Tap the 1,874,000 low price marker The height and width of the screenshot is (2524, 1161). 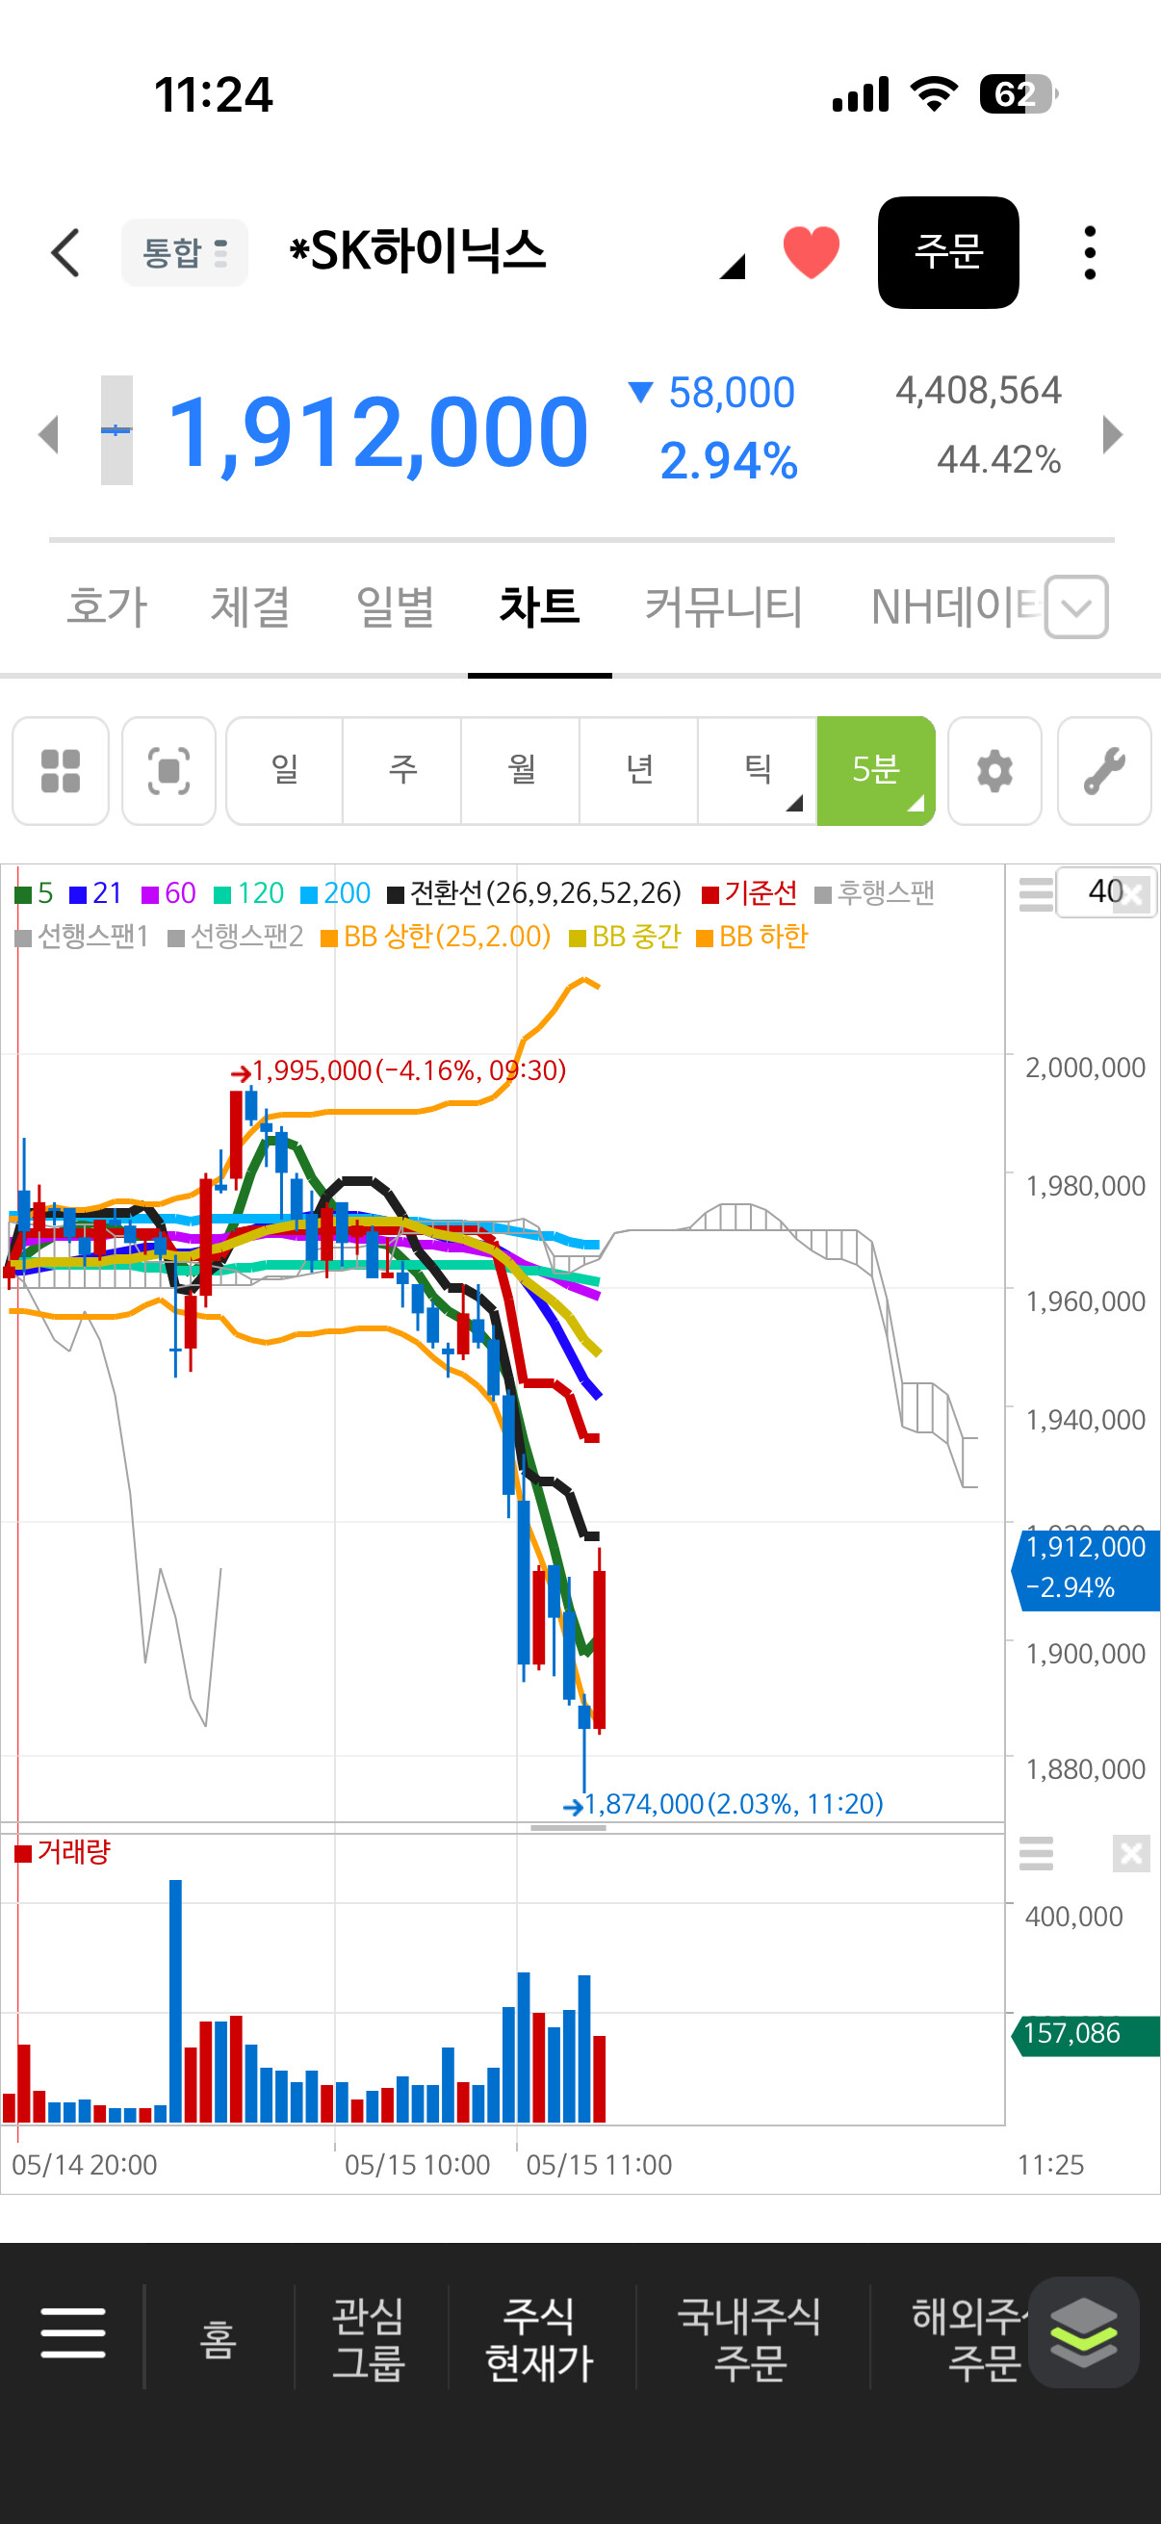pyautogui.click(x=723, y=1804)
